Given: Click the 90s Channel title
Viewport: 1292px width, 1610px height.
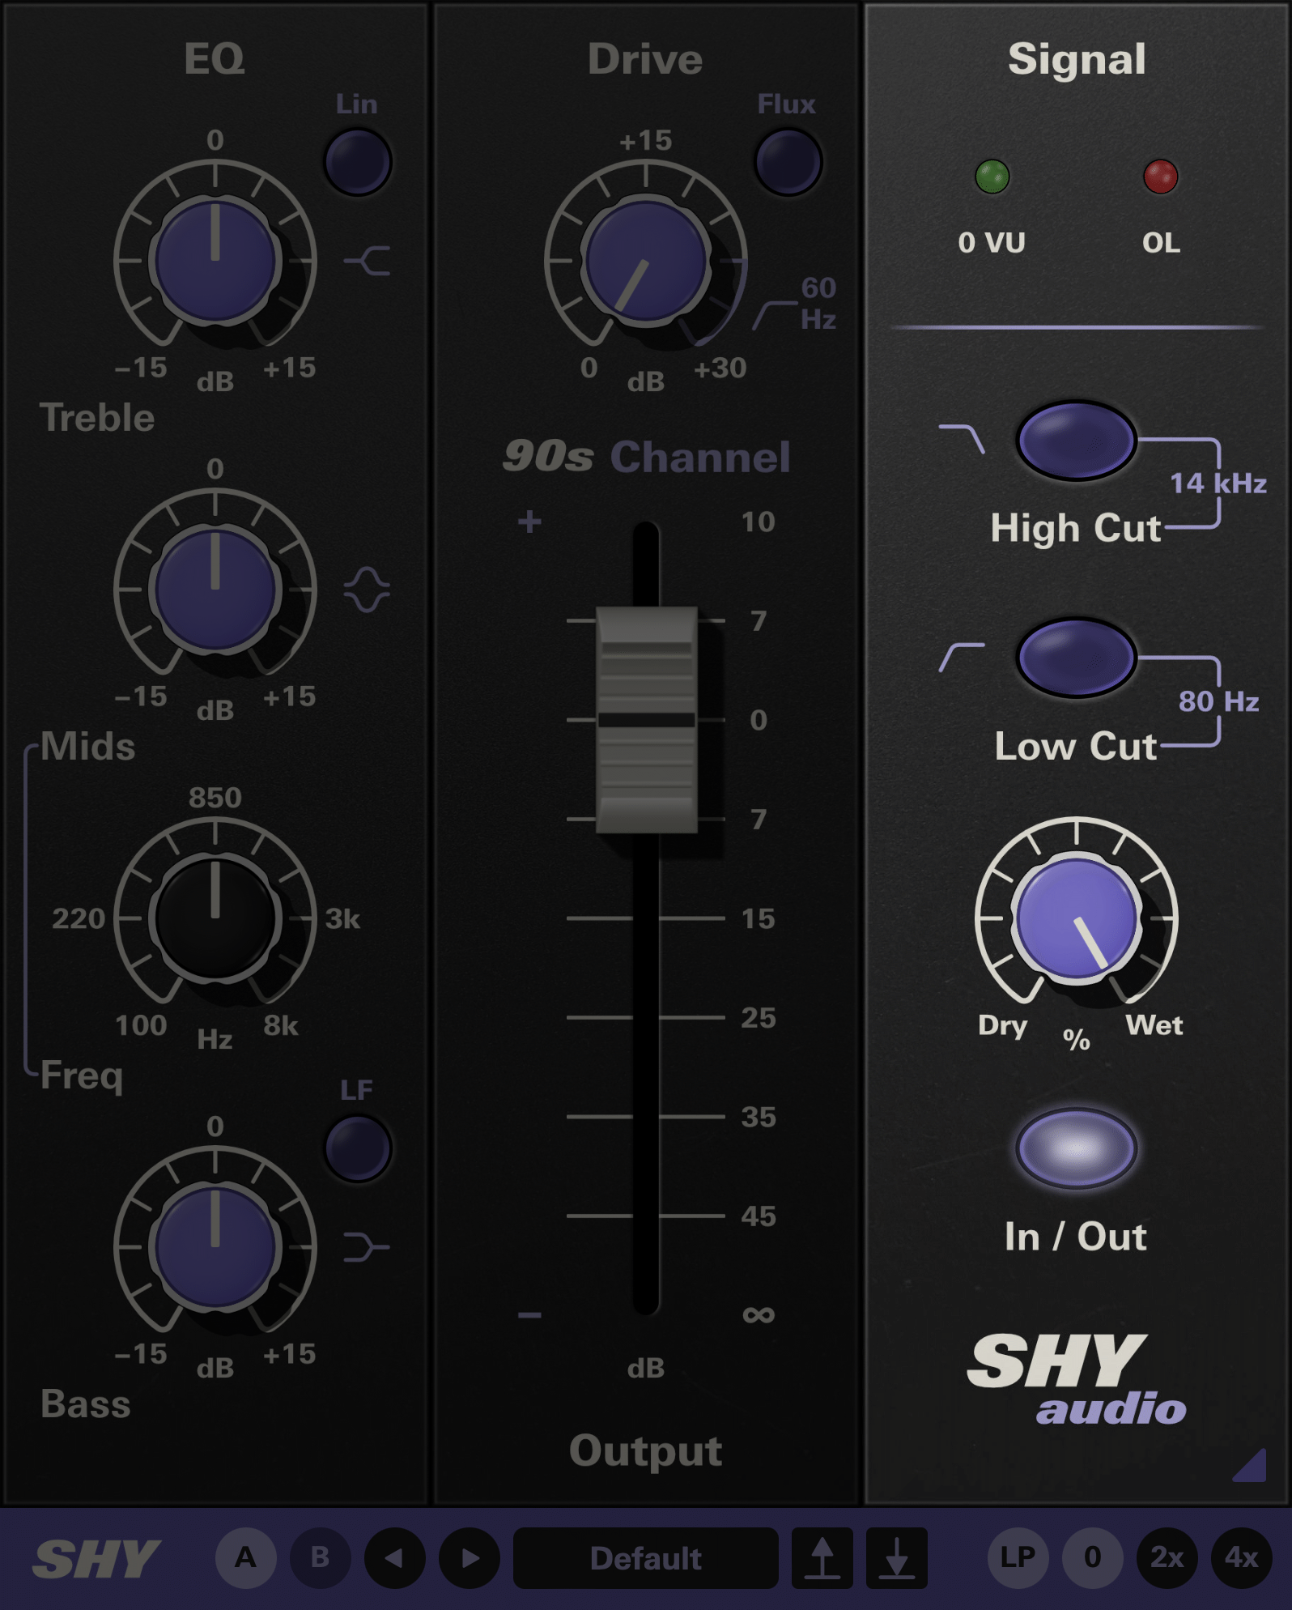Looking at the screenshot, I should (646, 457).
